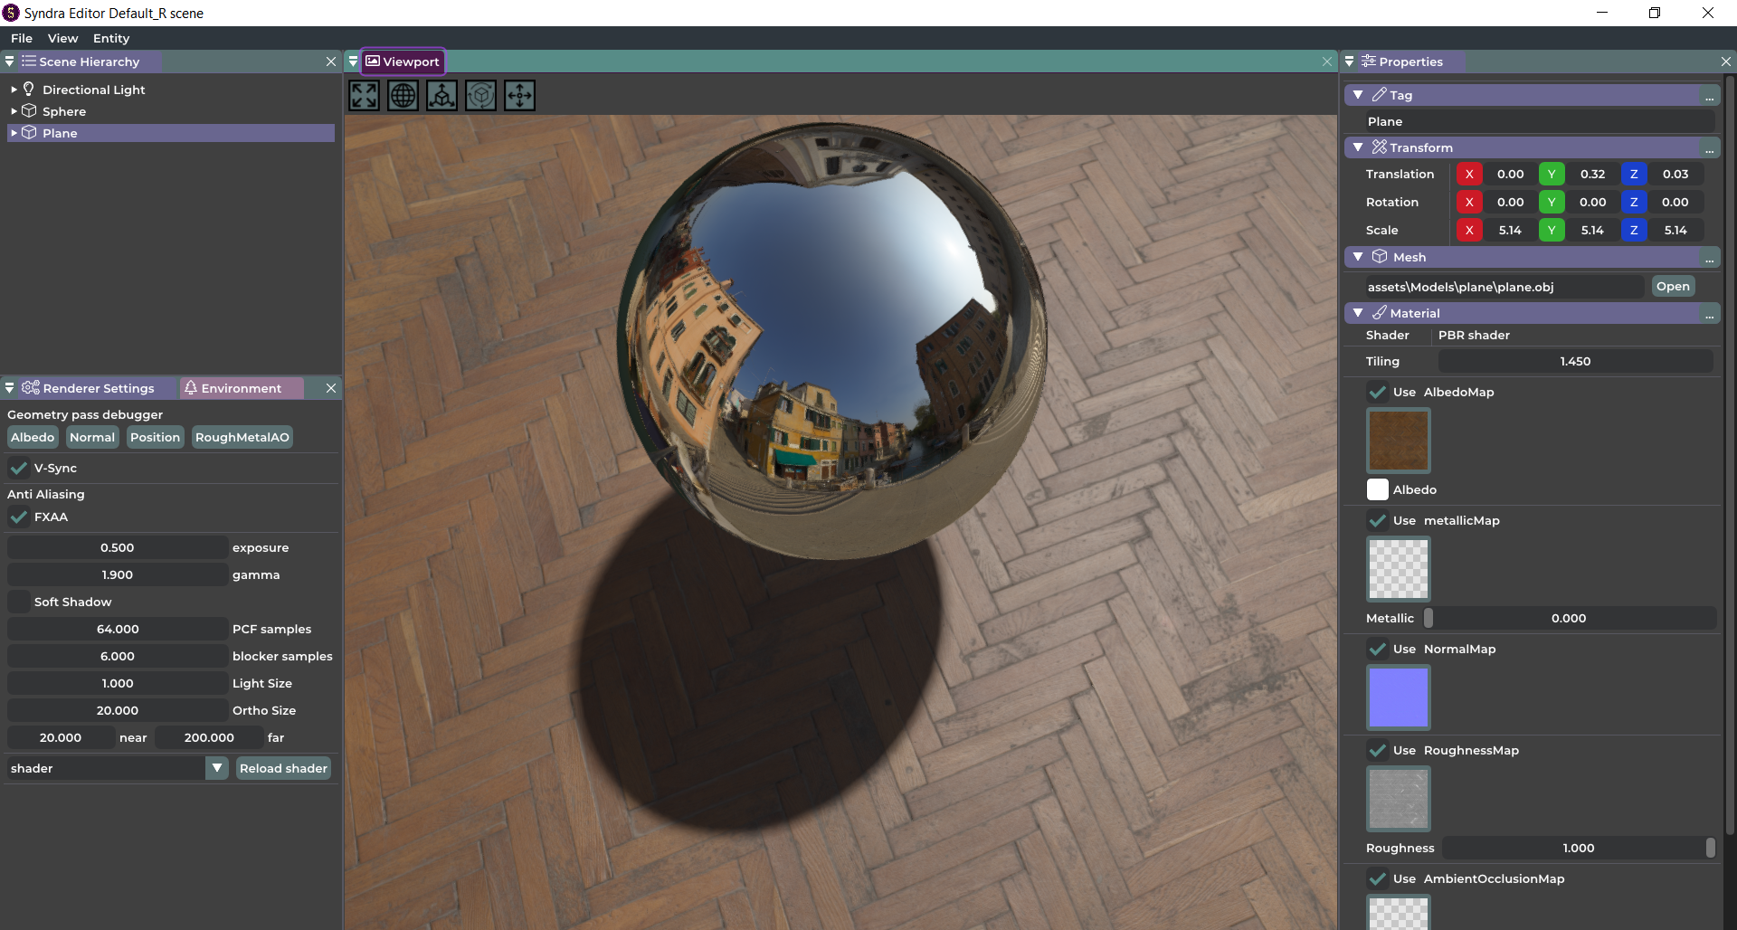
Task: Open the Viewport panel dropdown triangle
Action: coord(354,62)
